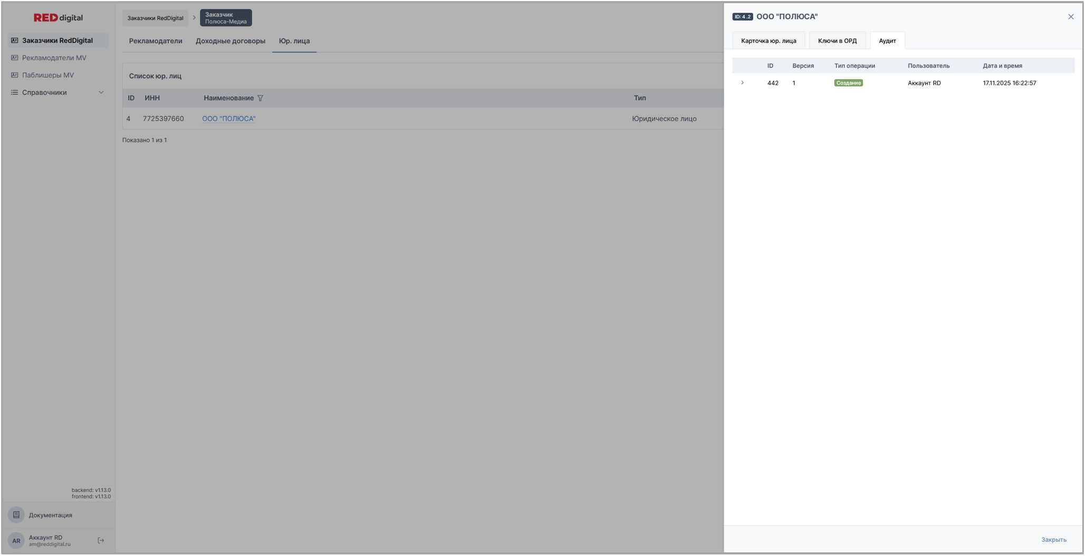Viewport: 1086px width, 556px height.
Task: Click the logout icon beside Аккаунт RD
Action: [101, 541]
